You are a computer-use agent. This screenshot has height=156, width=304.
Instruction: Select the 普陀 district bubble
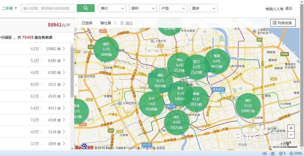click(160, 81)
